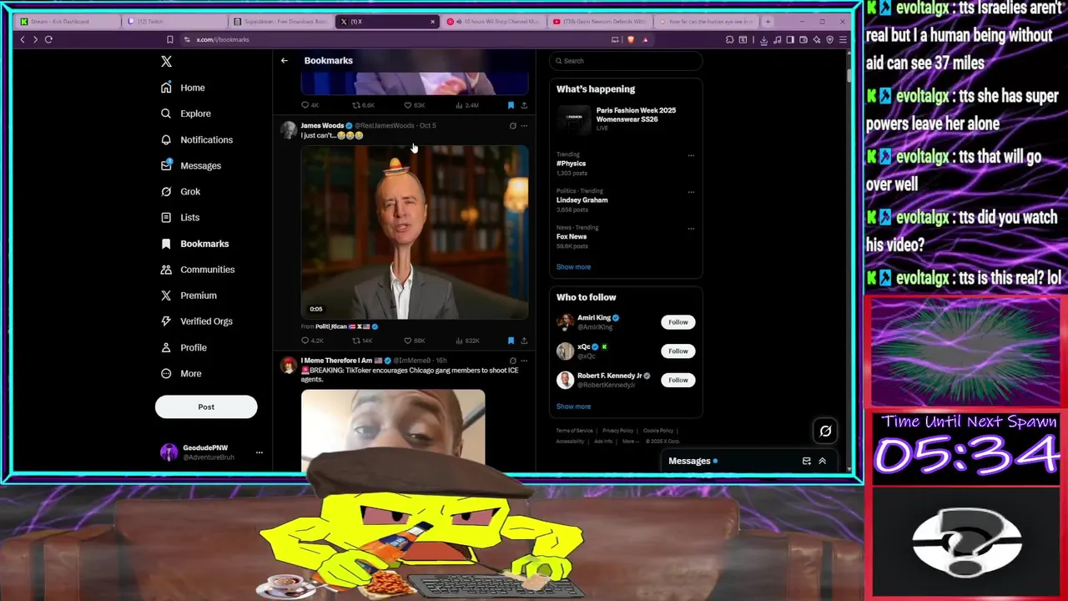Share the post with 2.4M views
Viewport: 1068px width, 601px height.
(x=524, y=105)
